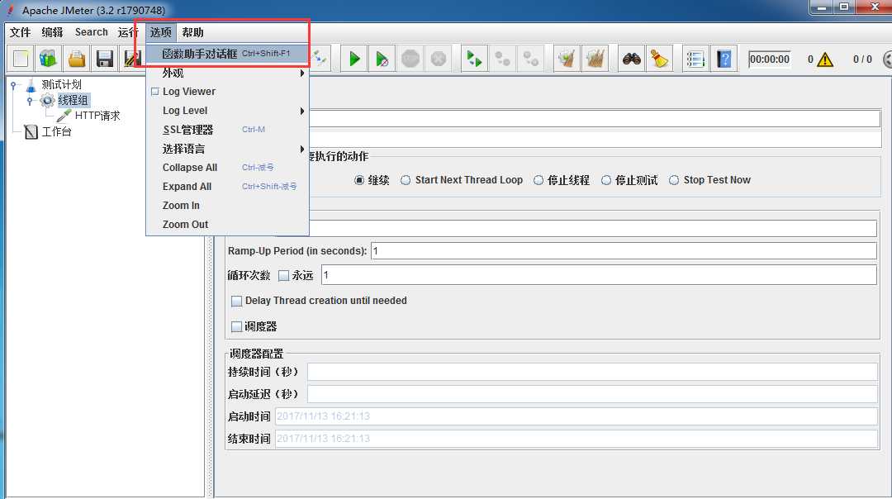
Task: Click the Toggle icon beside the menu
Action: tap(320, 59)
